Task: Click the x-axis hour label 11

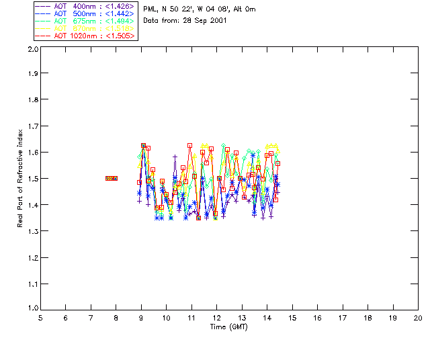Action: [x=191, y=318]
